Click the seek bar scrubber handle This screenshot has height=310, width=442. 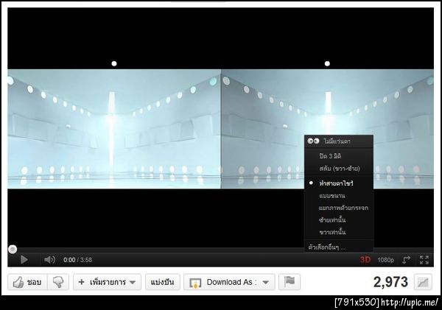[13, 249]
